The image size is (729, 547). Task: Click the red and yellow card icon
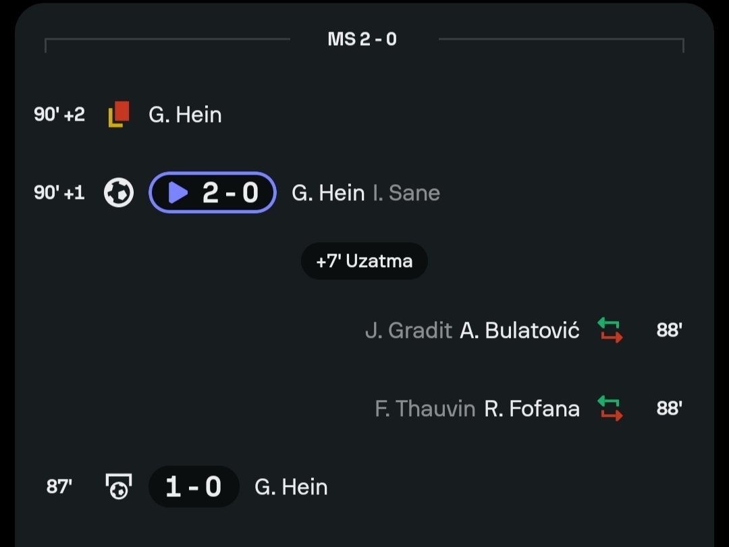coord(119,114)
